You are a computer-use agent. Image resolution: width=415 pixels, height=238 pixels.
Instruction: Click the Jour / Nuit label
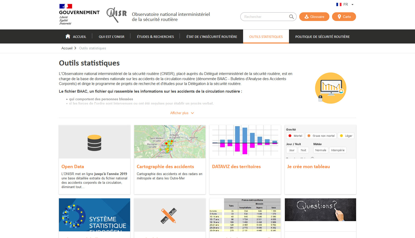coord(293,144)
